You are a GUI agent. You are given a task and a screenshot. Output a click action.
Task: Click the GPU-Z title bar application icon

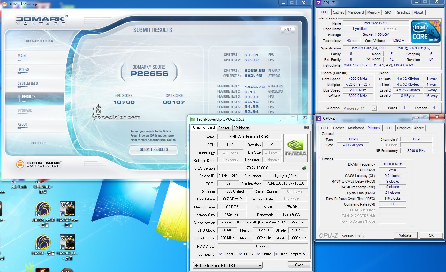[x=192, y=119]
